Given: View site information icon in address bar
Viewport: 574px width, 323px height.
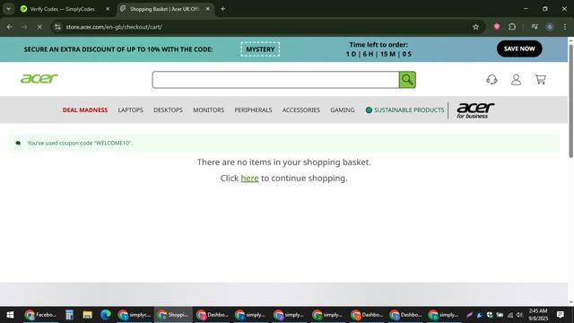Looking at the screenshot, I should [x=57, y=27].
